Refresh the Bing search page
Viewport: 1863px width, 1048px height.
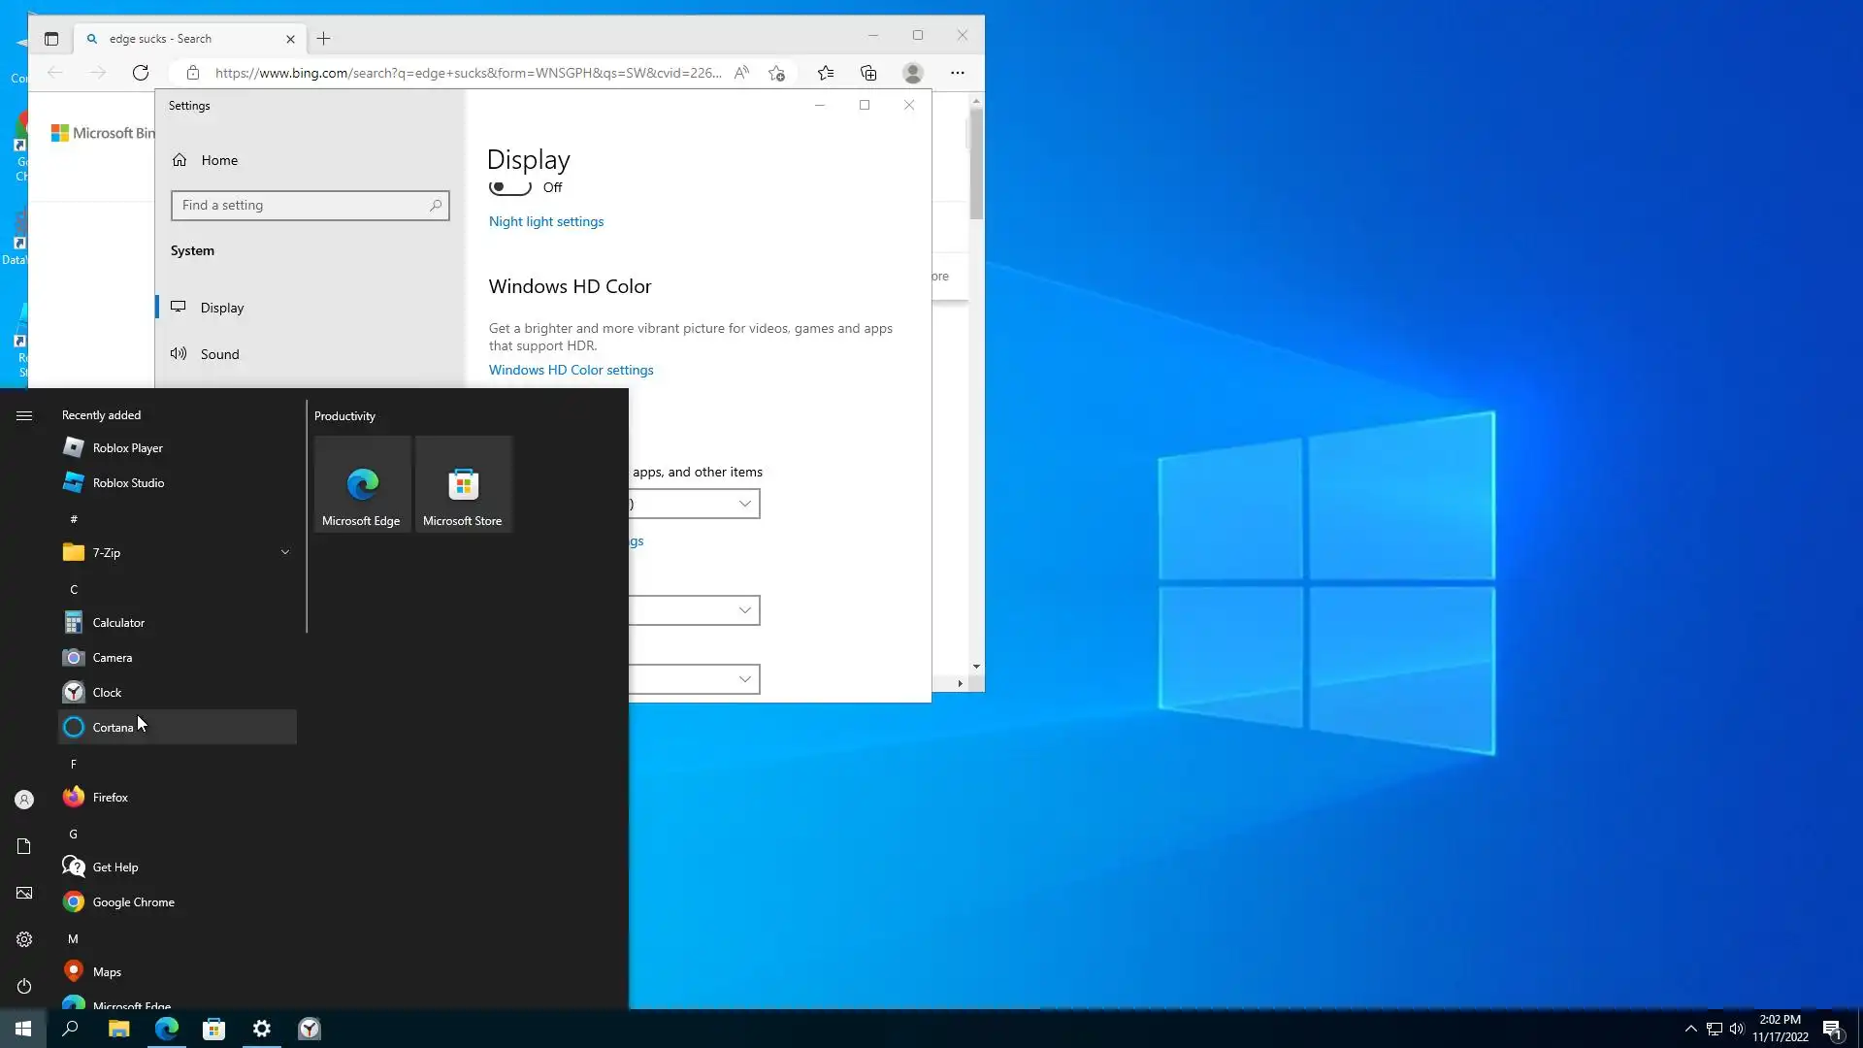(141, 73)
